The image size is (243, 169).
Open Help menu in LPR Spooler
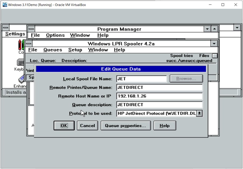[x=120, y=50]
